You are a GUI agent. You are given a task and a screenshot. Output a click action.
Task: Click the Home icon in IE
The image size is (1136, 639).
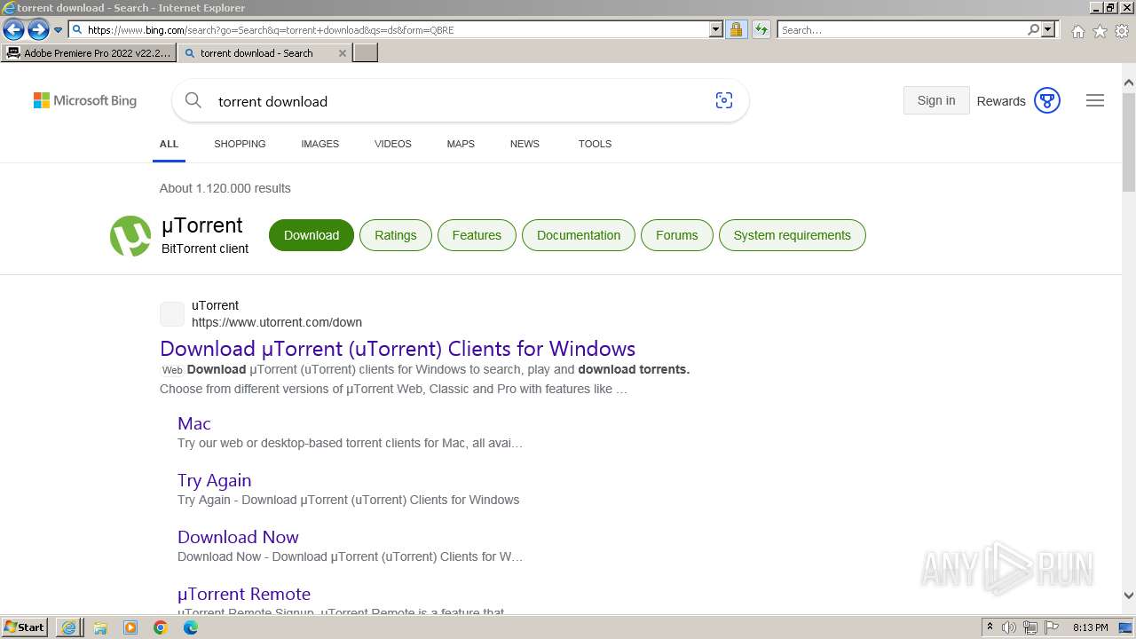[1077, 31]
